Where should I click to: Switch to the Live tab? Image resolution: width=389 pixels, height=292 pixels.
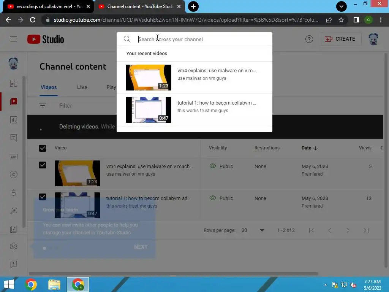point(82,87)
